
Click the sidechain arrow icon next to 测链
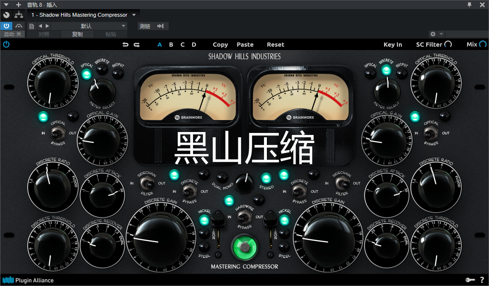pos(160,26)
